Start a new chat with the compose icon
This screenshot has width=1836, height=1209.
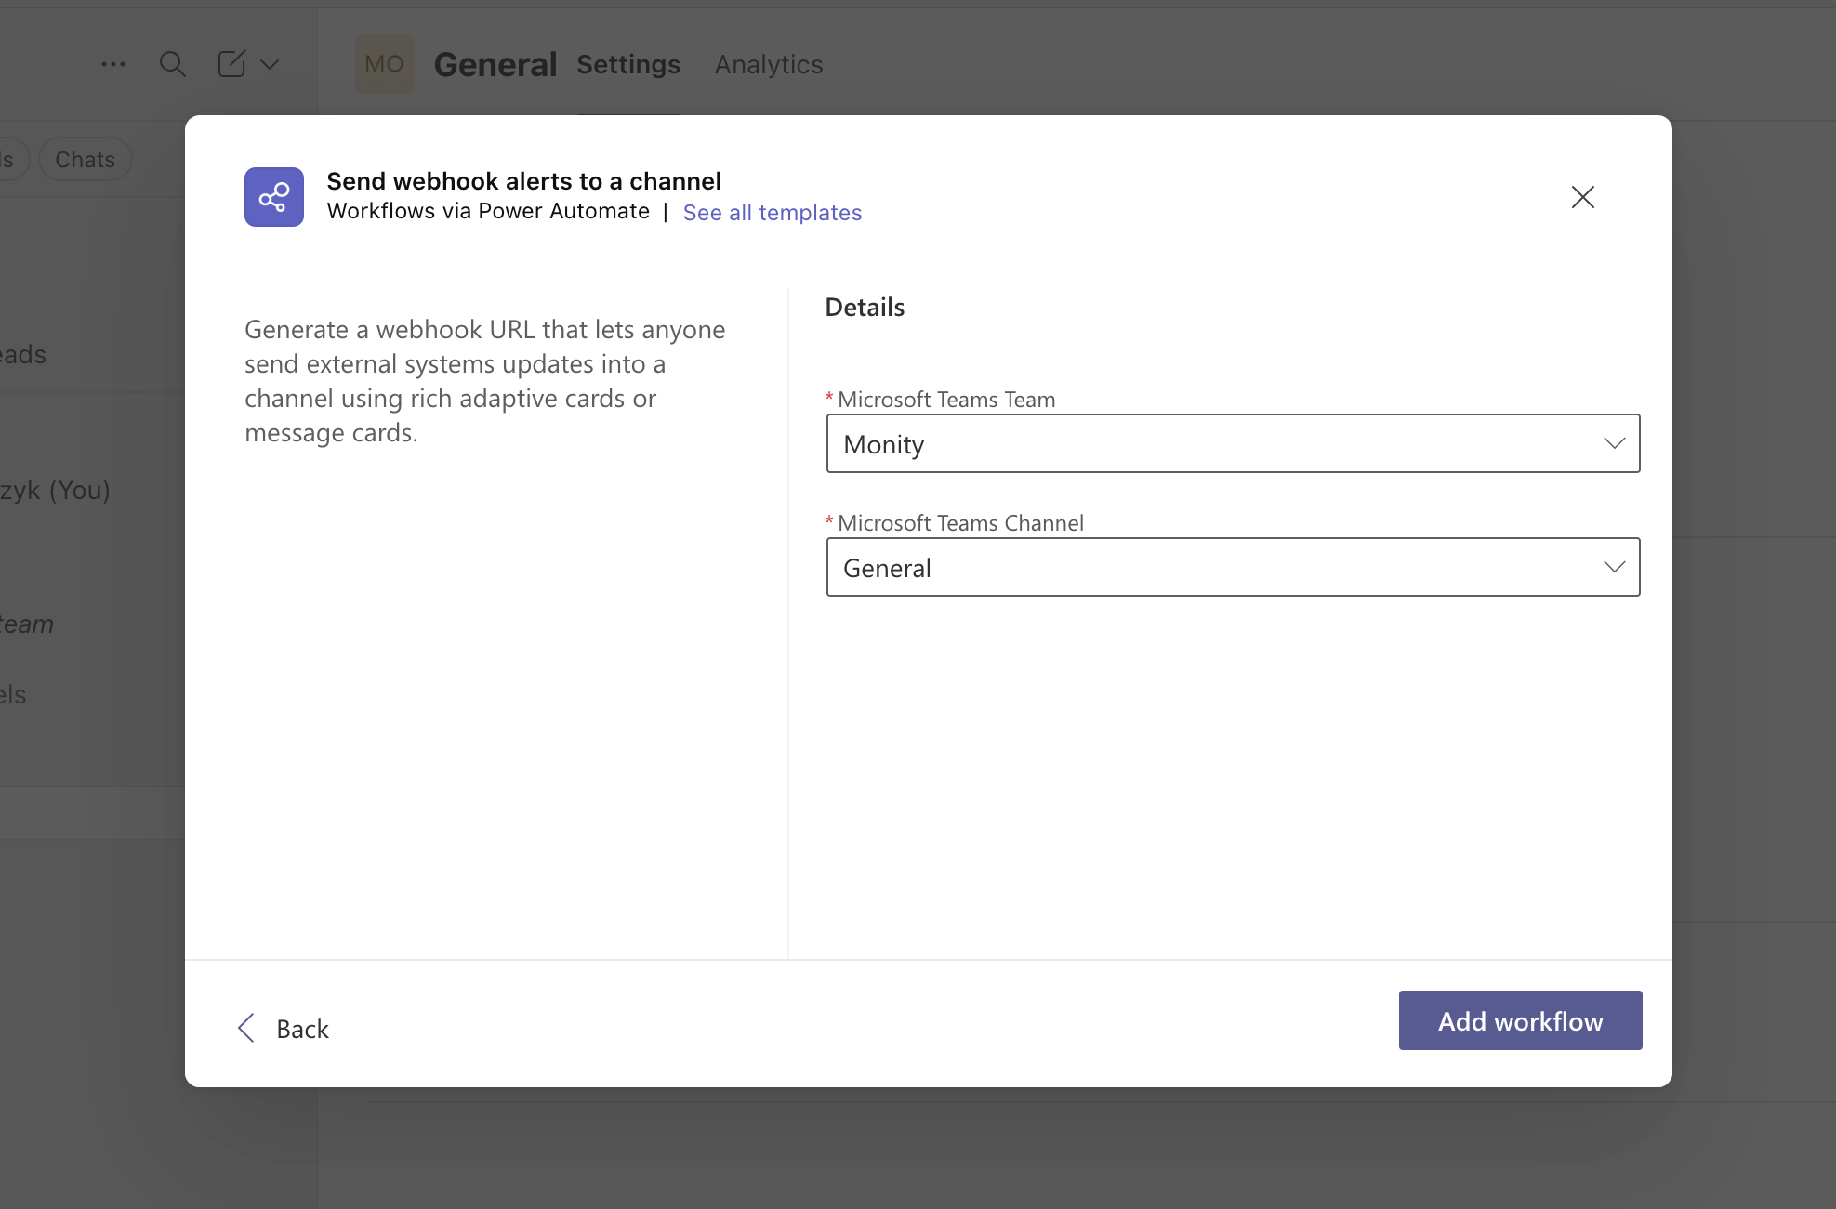(x=230, y=64)
